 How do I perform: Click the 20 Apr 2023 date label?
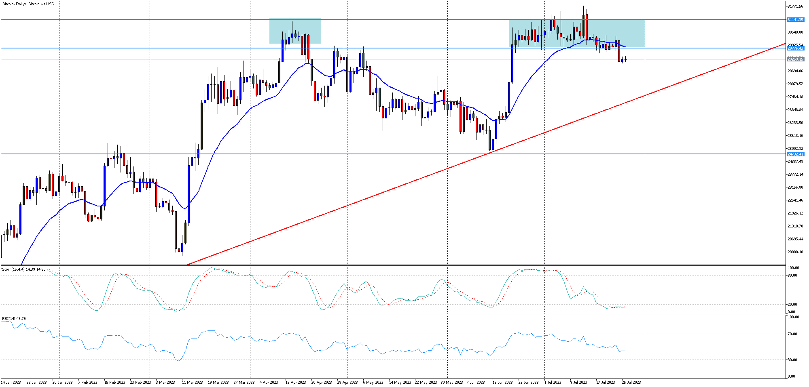(322, 382)
